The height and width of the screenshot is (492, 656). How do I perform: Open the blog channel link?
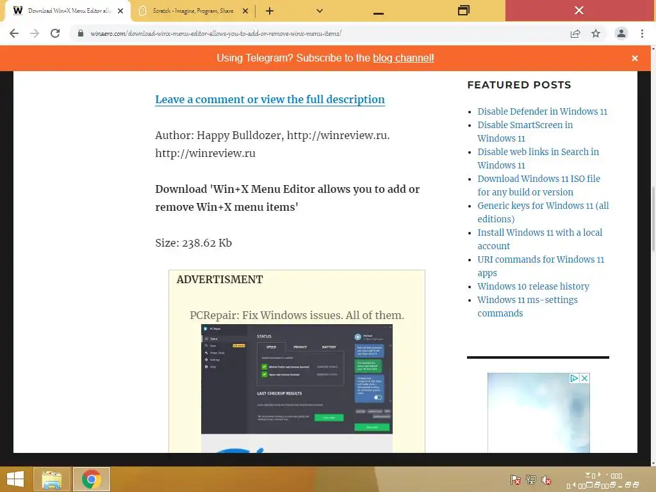[x=404, y=58]
